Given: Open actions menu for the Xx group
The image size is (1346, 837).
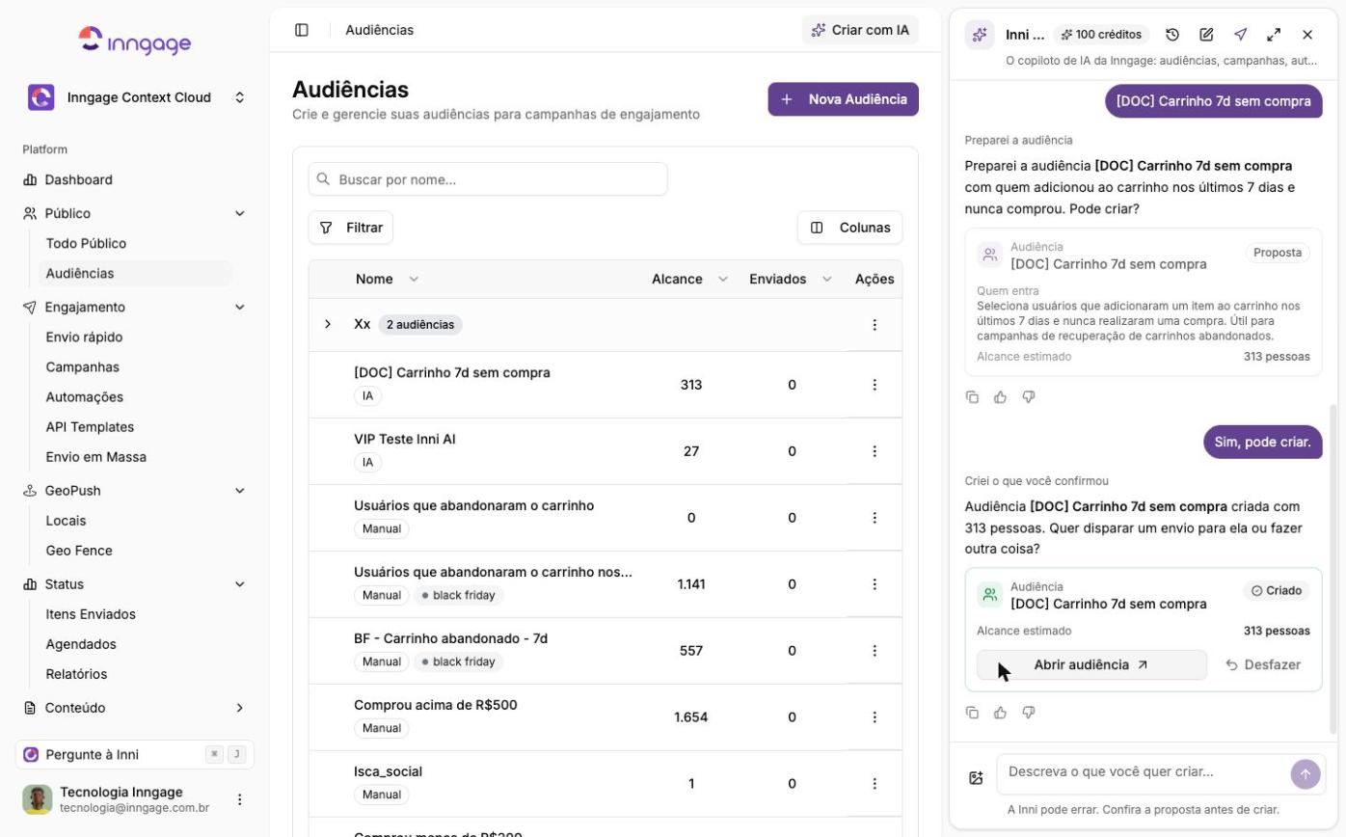Looking at the screenshot, I should [x=875, y=325].
